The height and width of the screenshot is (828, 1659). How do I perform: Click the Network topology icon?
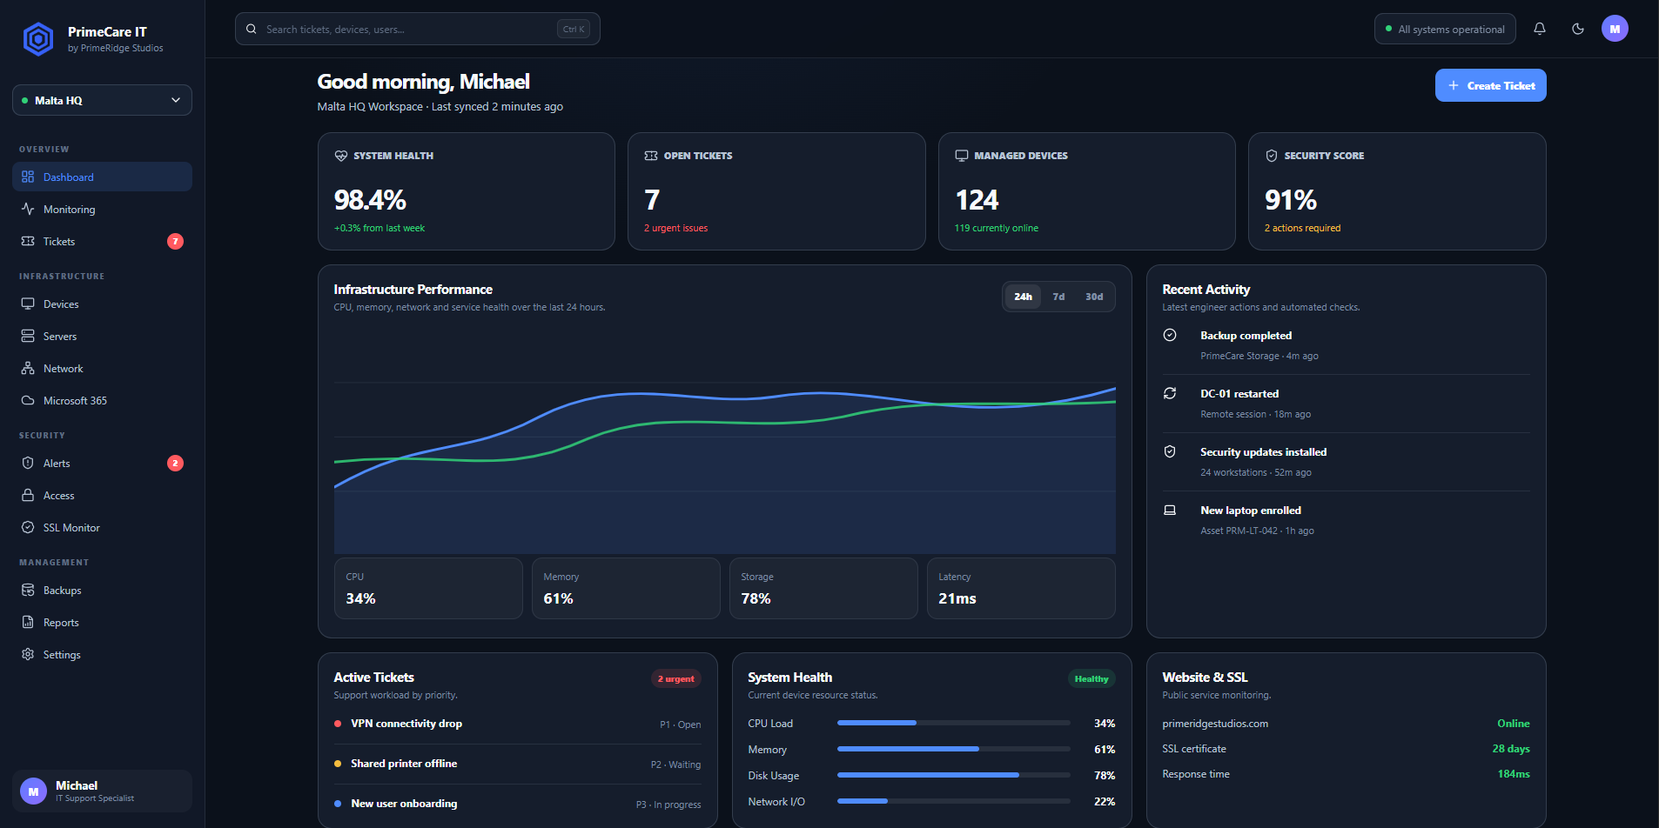click(28, 368)
